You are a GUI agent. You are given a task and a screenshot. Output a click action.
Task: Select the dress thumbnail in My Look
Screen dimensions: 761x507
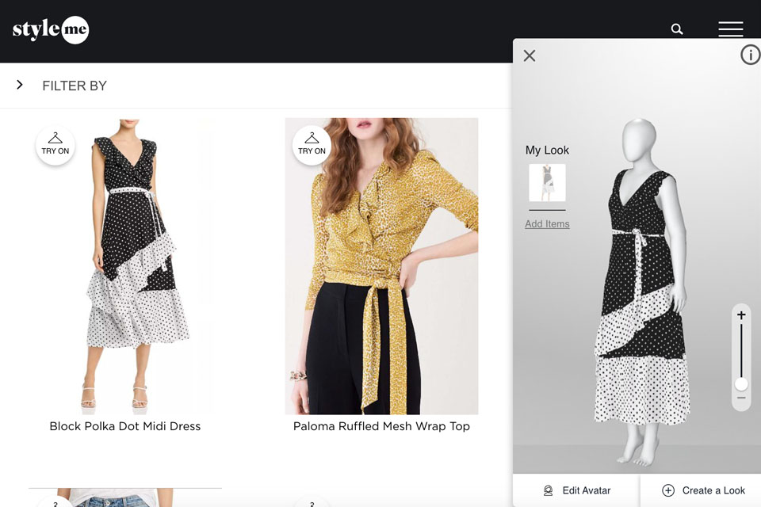(547, 182)
